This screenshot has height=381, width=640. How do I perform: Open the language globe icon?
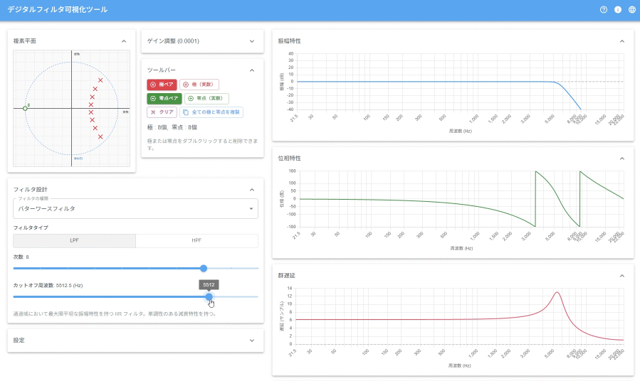632,10
